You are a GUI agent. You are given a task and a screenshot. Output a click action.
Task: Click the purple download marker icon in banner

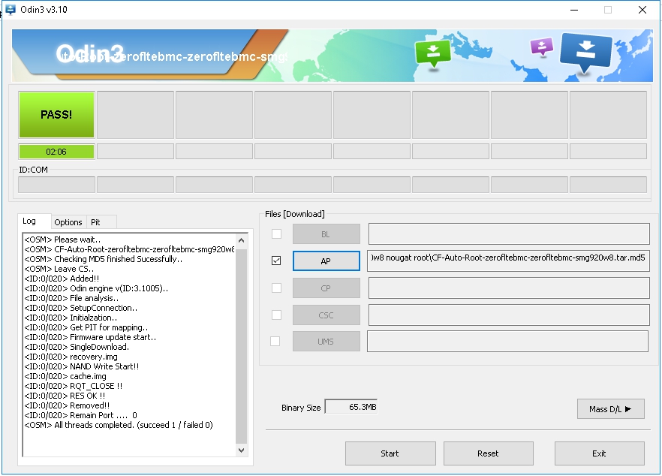(x=542, y=47)
